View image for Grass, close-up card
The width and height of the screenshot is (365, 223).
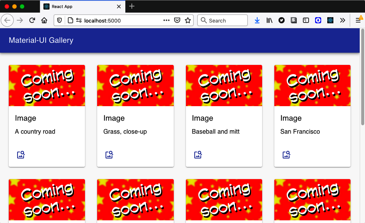pyautogui.click(x=109, y=155)
